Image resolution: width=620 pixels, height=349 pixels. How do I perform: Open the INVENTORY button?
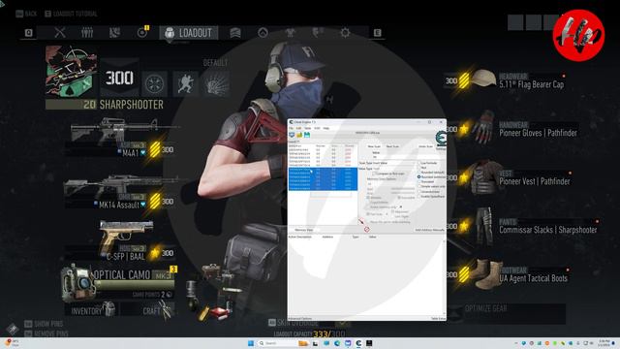(93, 310)
